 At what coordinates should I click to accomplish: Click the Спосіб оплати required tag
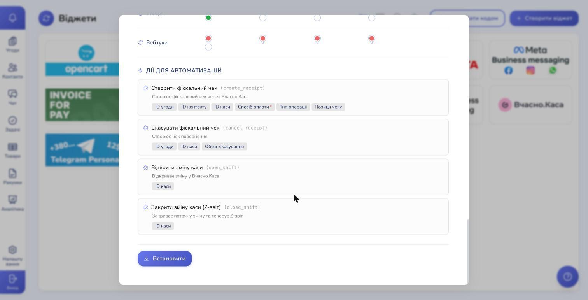coord(255,107)
